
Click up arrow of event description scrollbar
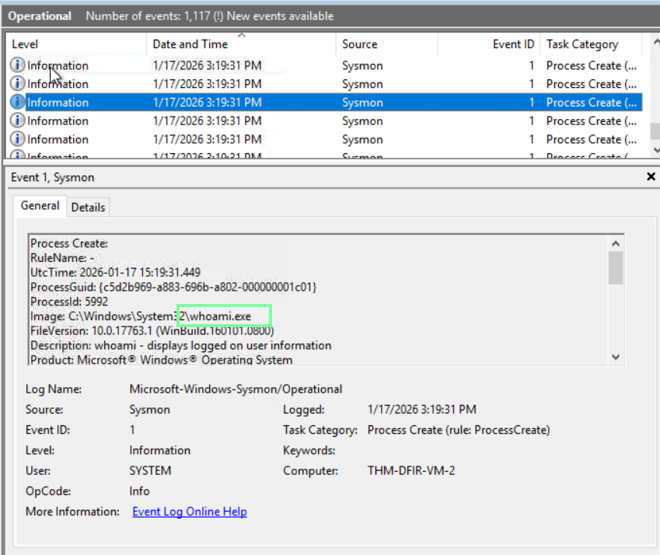[x=616, y=243]
